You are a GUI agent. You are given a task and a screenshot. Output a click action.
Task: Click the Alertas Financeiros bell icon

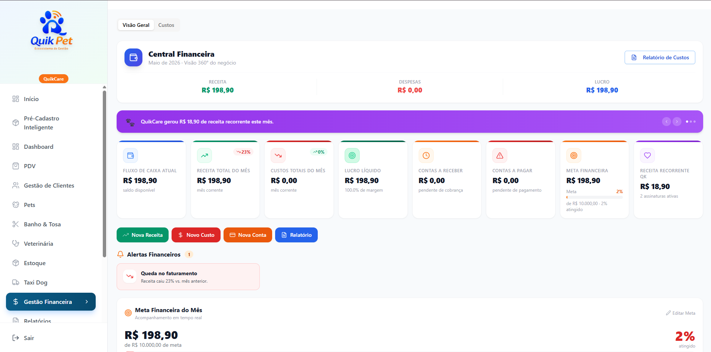[120, 254]
